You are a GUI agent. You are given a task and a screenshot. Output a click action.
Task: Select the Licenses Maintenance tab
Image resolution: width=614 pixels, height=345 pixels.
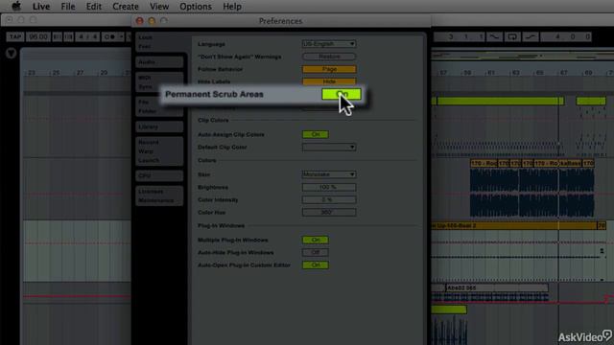pyautogui.click(x=160, y=195)
